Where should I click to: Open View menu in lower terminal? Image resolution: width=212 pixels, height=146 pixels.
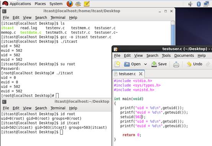point(27,108)
